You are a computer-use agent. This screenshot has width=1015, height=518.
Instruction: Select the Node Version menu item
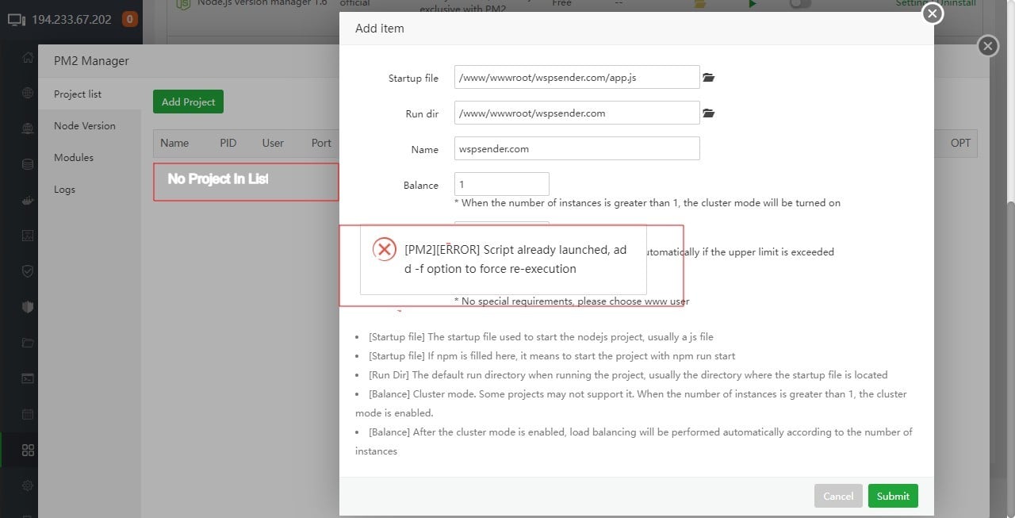(84, 125)
